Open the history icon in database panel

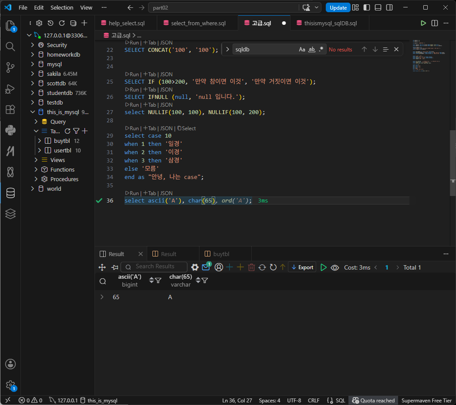[51, 23]
